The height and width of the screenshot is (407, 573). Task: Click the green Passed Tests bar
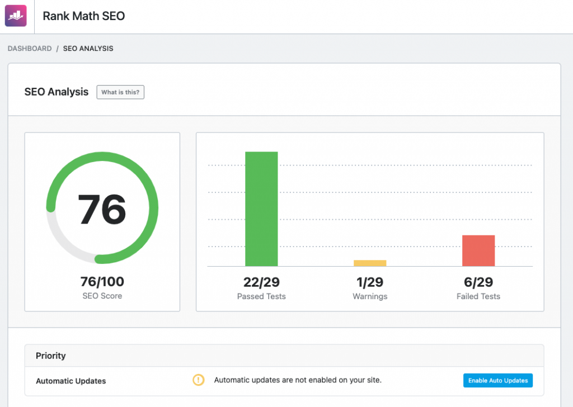[x=261, y=209]
